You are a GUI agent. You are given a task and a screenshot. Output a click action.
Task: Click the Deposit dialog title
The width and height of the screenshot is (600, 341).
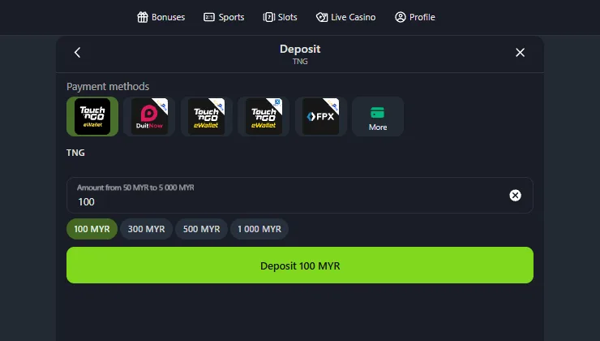click(300, 49)
